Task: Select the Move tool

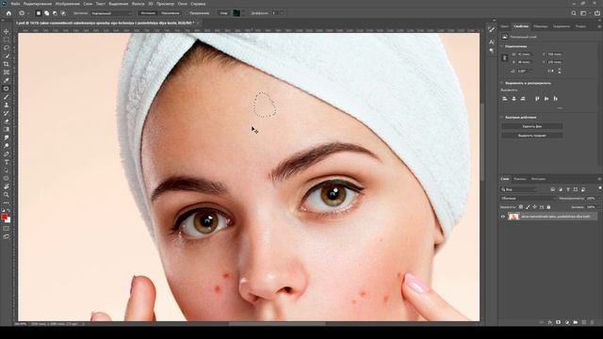Action: pyautogui.click(x=7, y=31)
